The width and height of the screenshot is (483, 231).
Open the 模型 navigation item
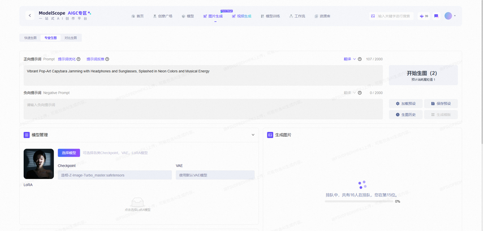coord(188,16)
